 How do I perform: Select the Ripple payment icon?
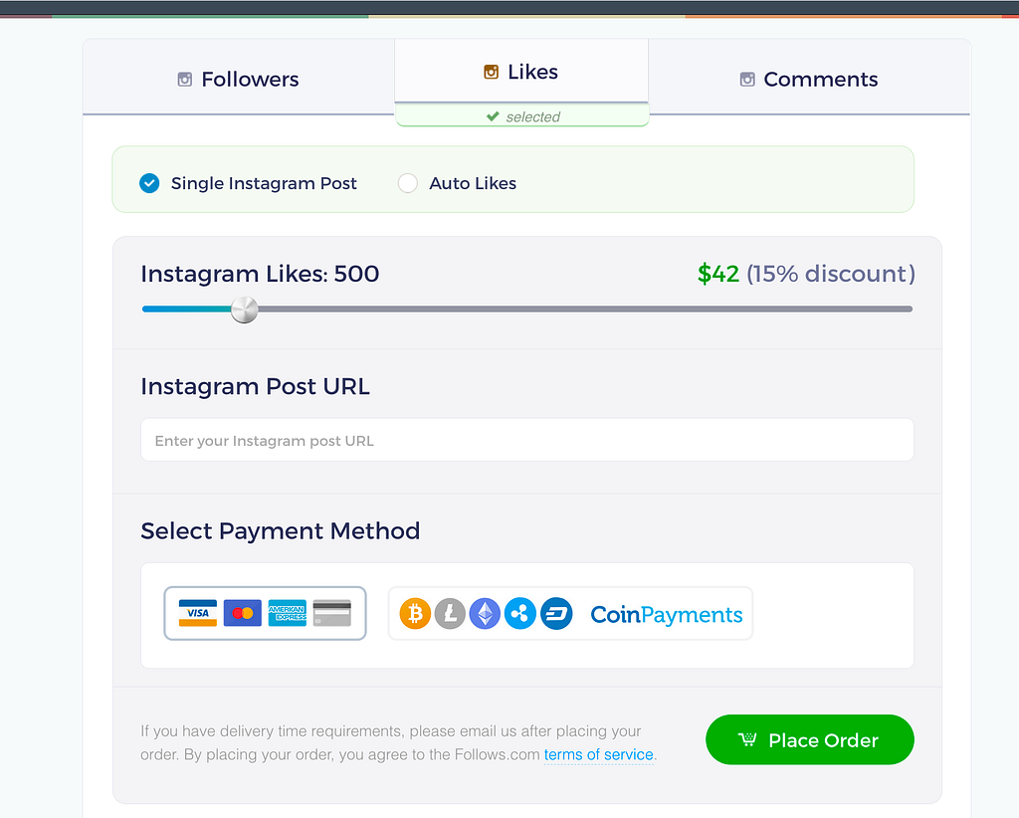coord(519,613)
